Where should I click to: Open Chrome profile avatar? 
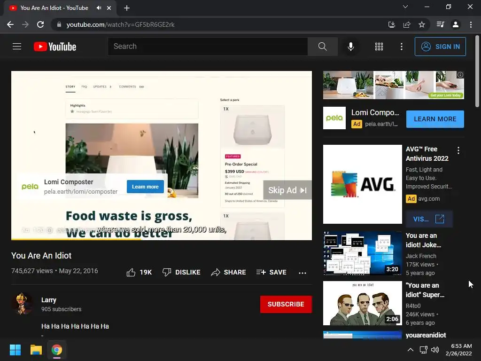[x=456, y=24]
